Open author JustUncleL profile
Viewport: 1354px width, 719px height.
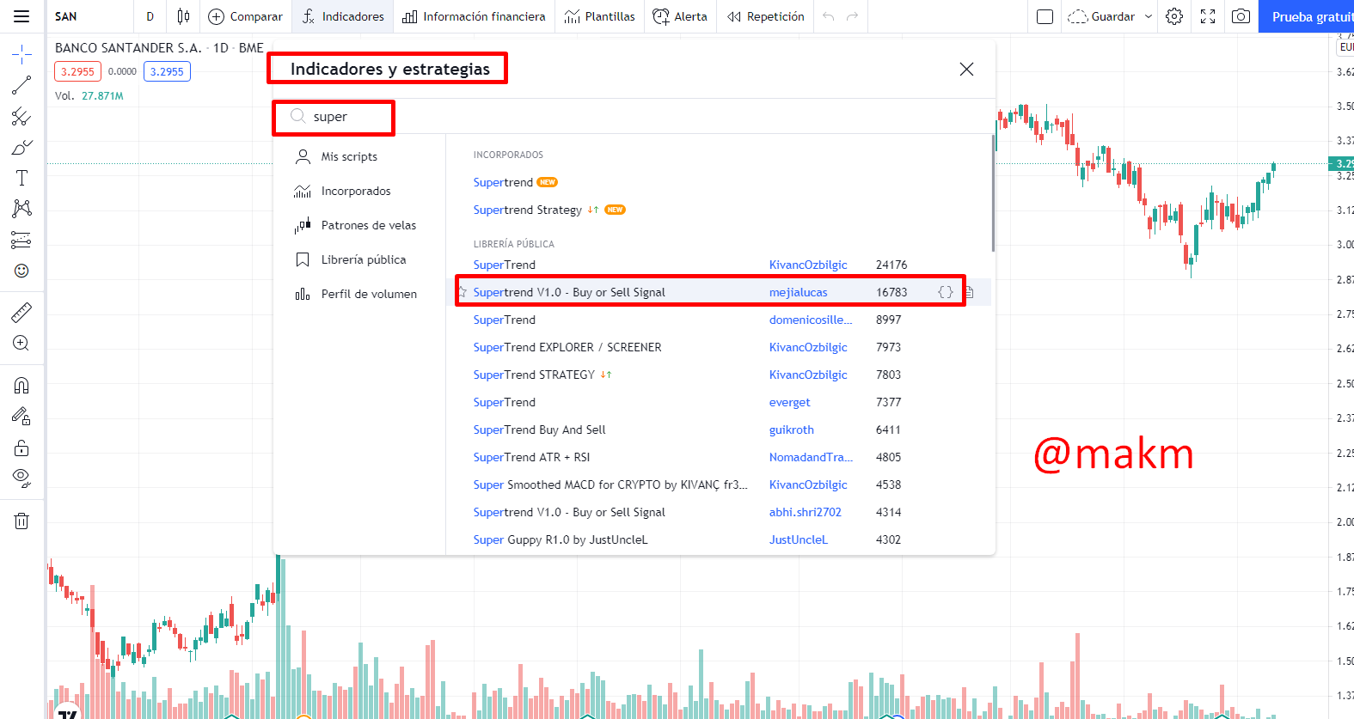pos(798,539)
